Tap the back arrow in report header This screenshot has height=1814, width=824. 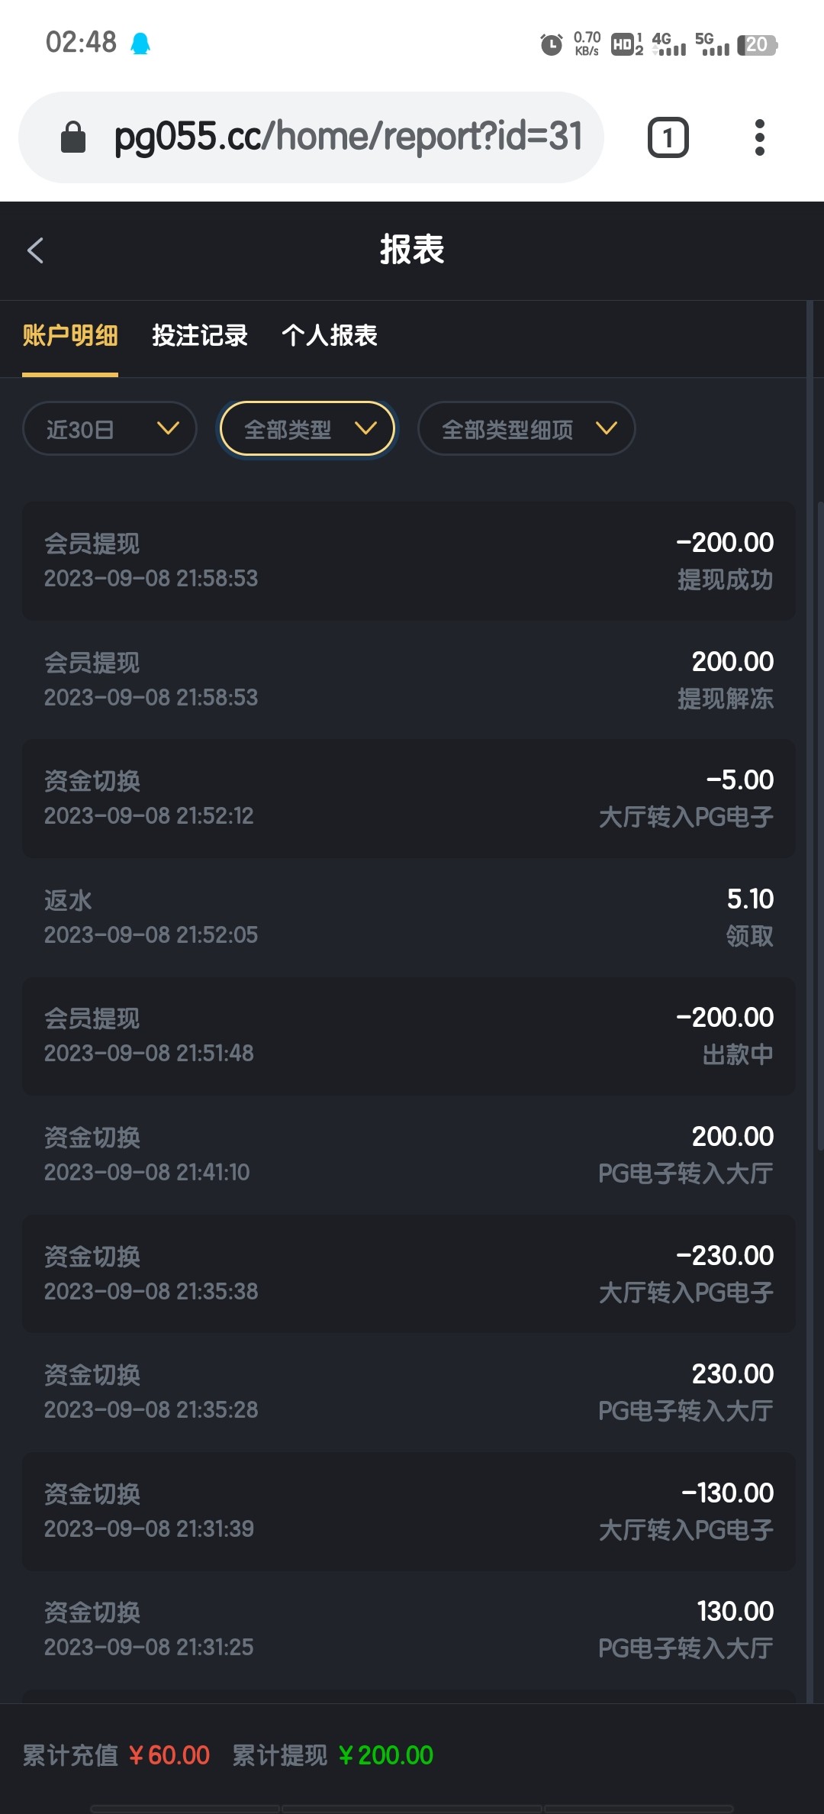(36, 250)
